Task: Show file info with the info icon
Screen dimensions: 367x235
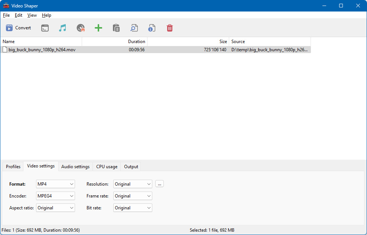Action: coord(152,28)
